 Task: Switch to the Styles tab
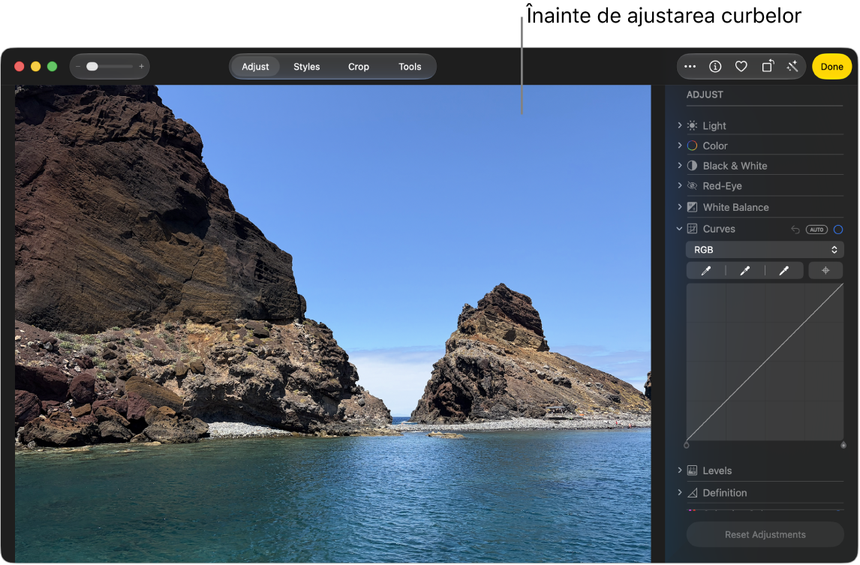(x=306, y=66)
